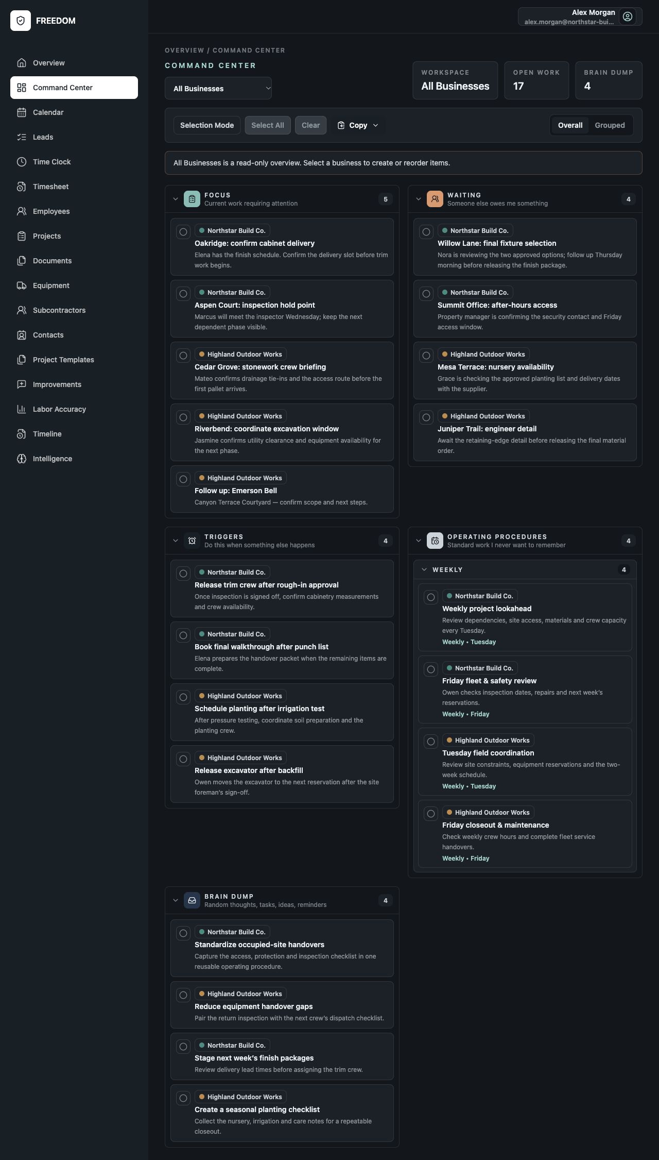Screen dimensions: 659x1160
Task: Check the Standardize occupied-site handovers circle
Action: (x=183, y=933)
